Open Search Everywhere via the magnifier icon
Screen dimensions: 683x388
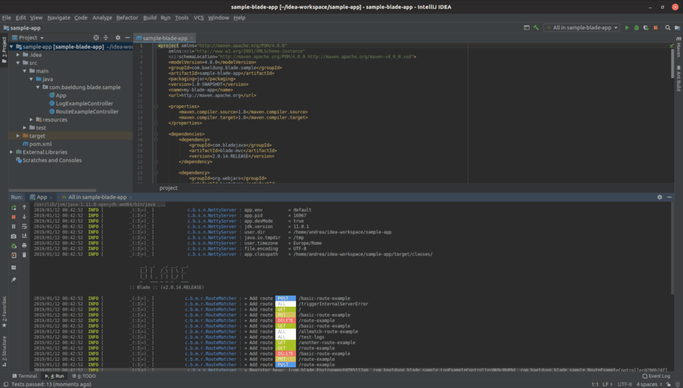coord(668,28)
